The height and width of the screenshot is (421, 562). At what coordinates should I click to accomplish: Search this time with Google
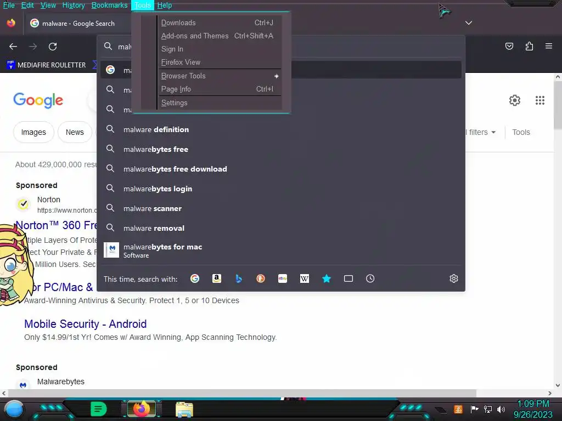(195, 278)
